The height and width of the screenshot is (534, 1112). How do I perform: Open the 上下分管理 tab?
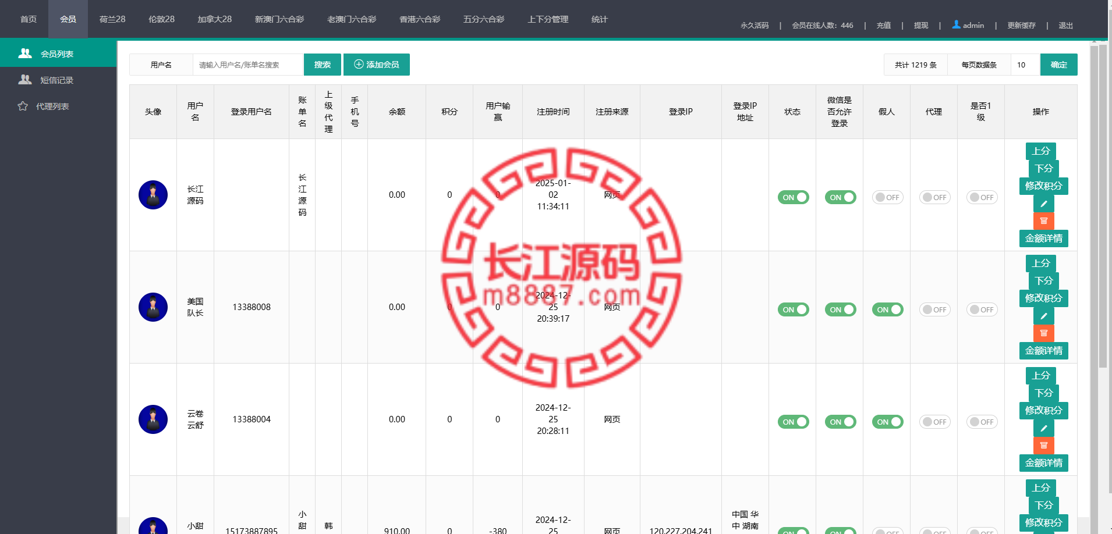pyautogui.click(x=548, y=19)
